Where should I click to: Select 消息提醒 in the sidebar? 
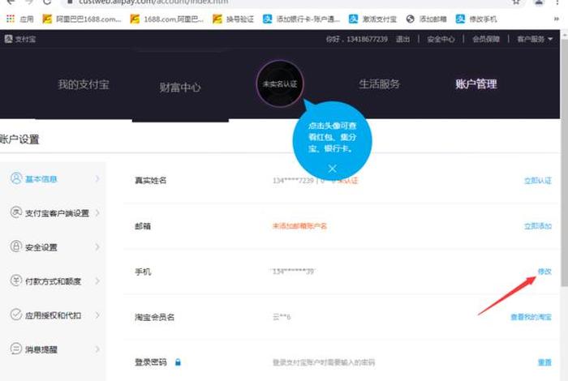(41, 349)
